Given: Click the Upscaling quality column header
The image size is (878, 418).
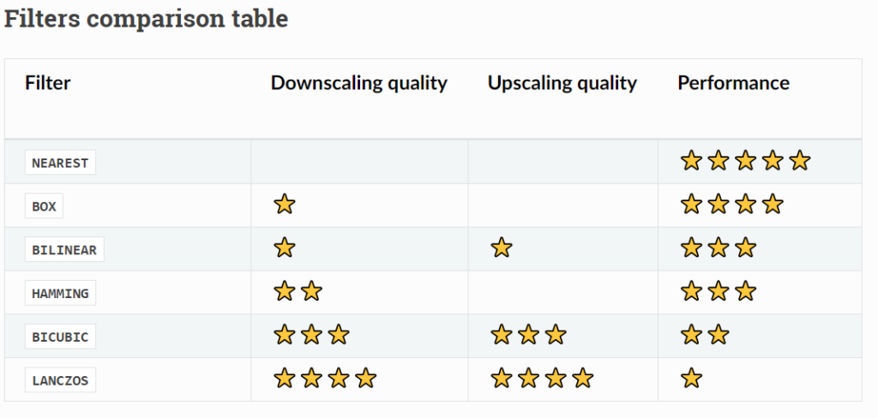Looking at the screenshot, I should pos(562,83).
